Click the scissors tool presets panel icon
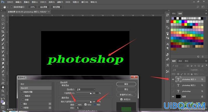 [x=167, y=71]
